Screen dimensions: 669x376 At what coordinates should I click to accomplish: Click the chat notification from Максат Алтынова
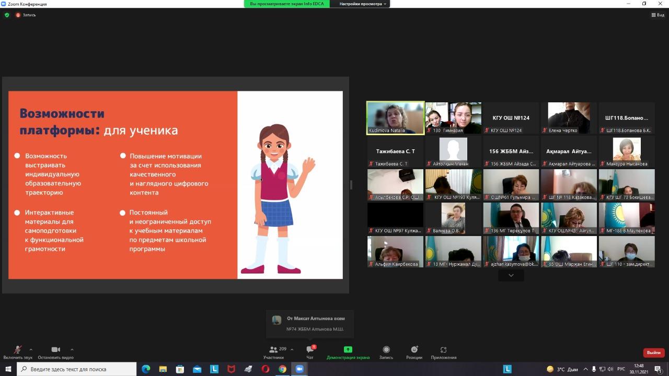tap(310, 324)
